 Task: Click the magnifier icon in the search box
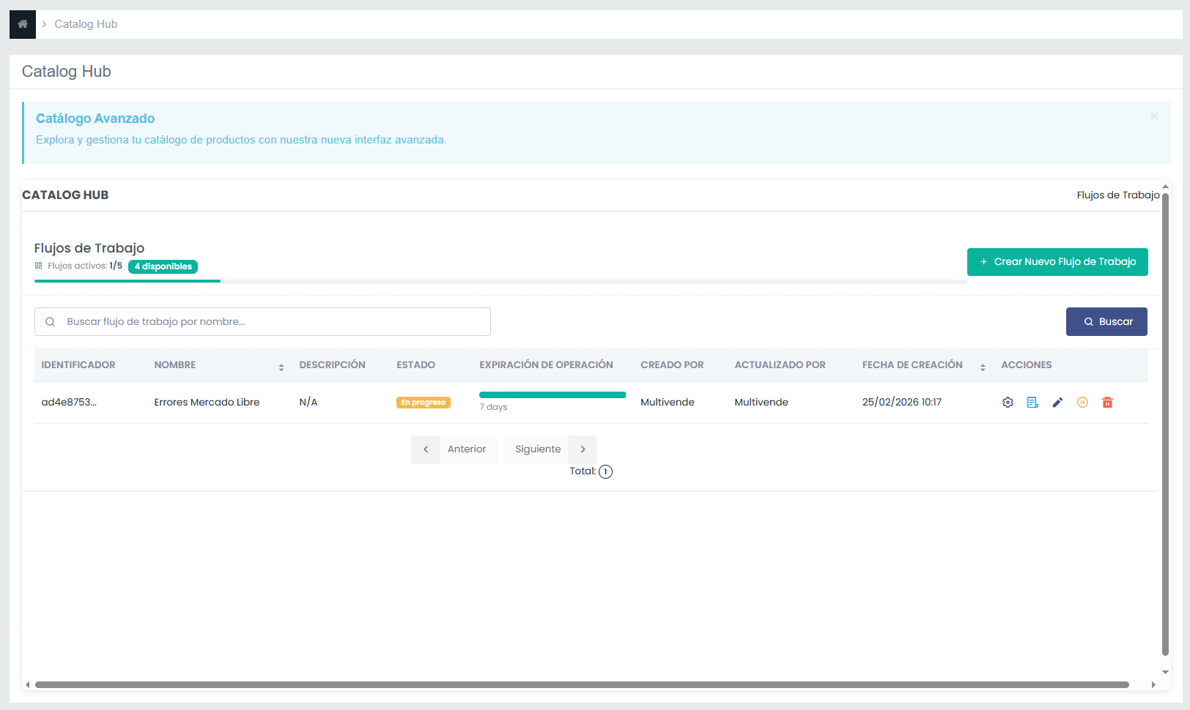click(x=51, y=322)
